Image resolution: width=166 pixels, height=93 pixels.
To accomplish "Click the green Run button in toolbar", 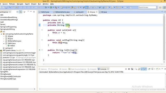I will (x=51, y=7).
